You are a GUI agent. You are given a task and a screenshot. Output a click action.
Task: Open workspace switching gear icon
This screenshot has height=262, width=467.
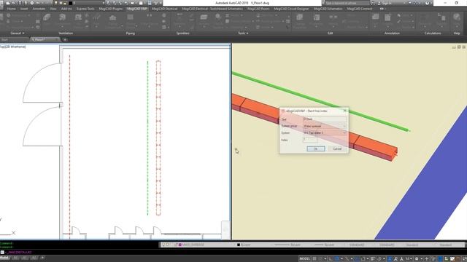pos(417,259)
